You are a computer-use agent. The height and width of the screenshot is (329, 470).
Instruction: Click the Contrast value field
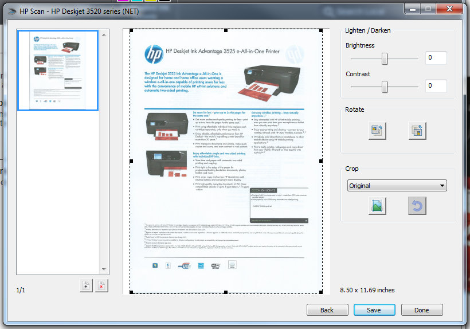(436, 86)
